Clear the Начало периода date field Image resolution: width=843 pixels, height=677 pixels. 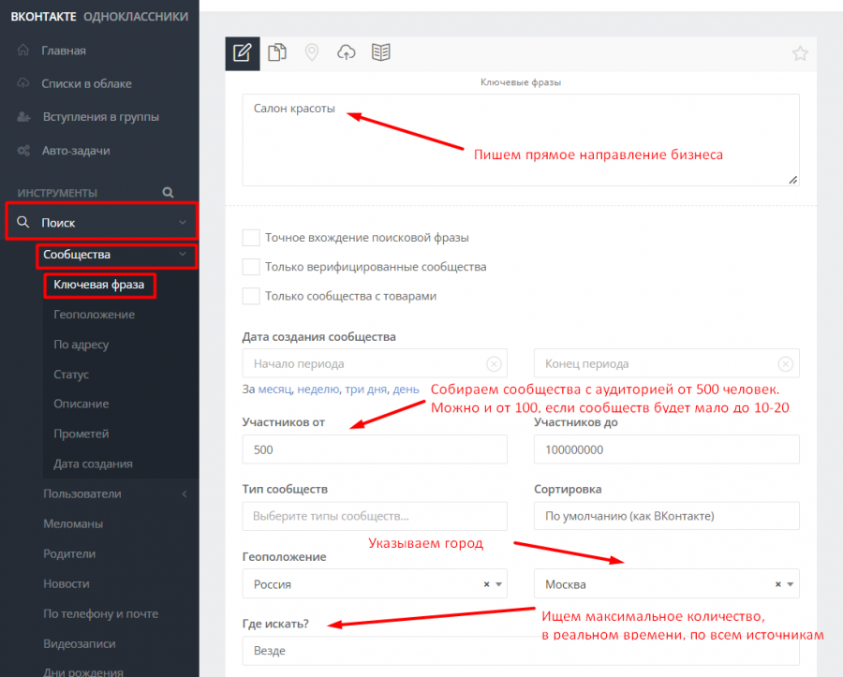click(x=494, y=363)
